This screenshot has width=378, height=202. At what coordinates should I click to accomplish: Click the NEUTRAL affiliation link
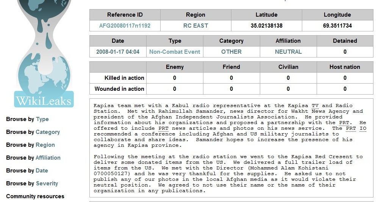pos(288,52)
